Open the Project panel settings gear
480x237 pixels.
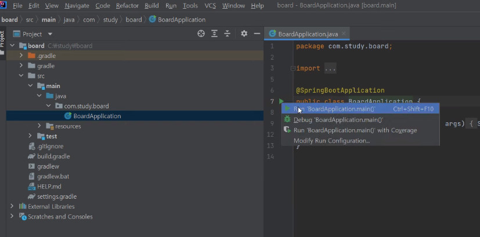coord(244,34)
